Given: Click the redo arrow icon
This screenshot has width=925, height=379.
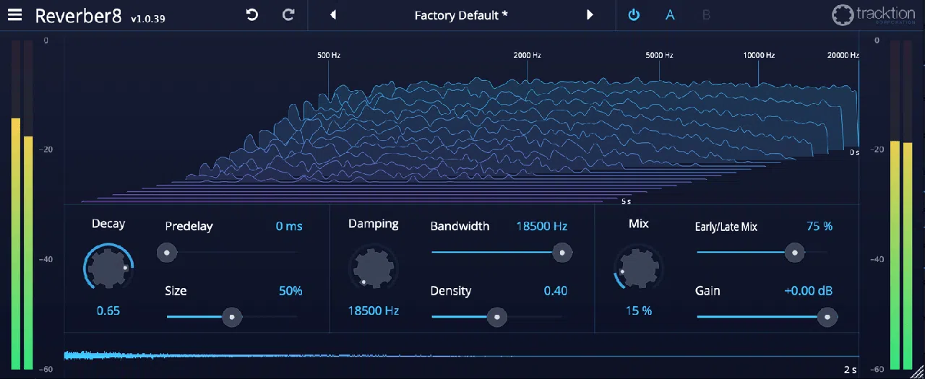Looking at the screenshot, I should click(288, 14).
